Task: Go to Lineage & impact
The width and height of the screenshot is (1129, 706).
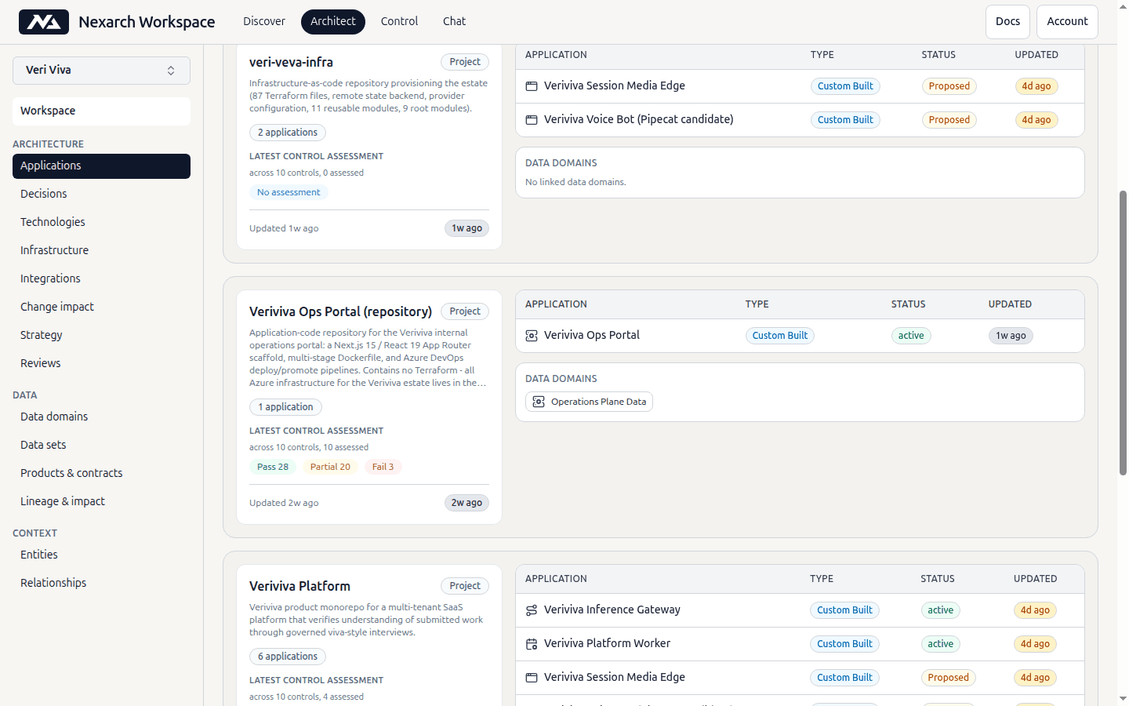Action: 101,502
